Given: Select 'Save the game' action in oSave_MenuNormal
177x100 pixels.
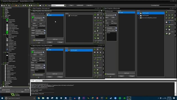Looking at the screenshot, I should click(79, 16).
